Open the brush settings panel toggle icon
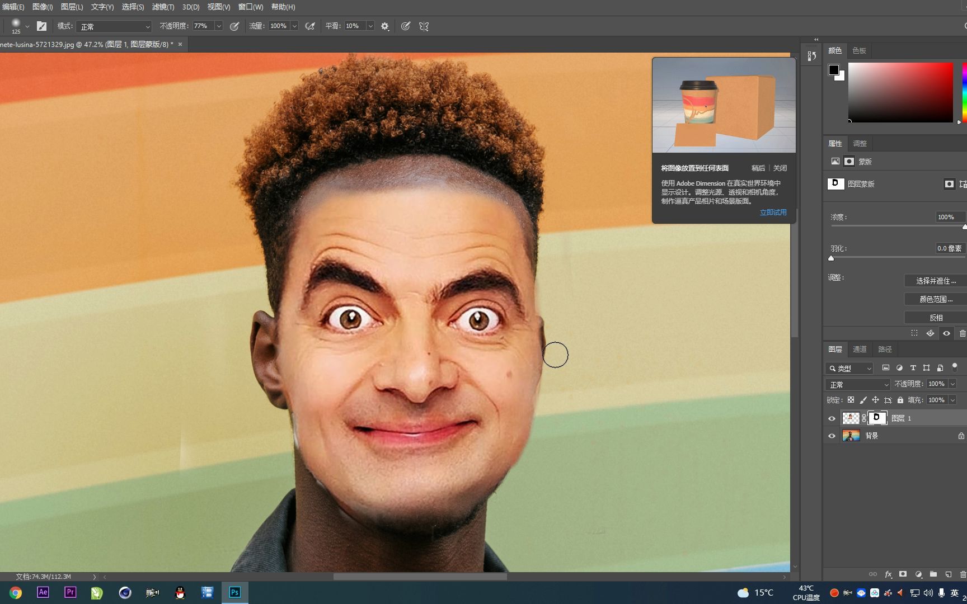The width and height of the screenshot is (967, 604). 41,26
